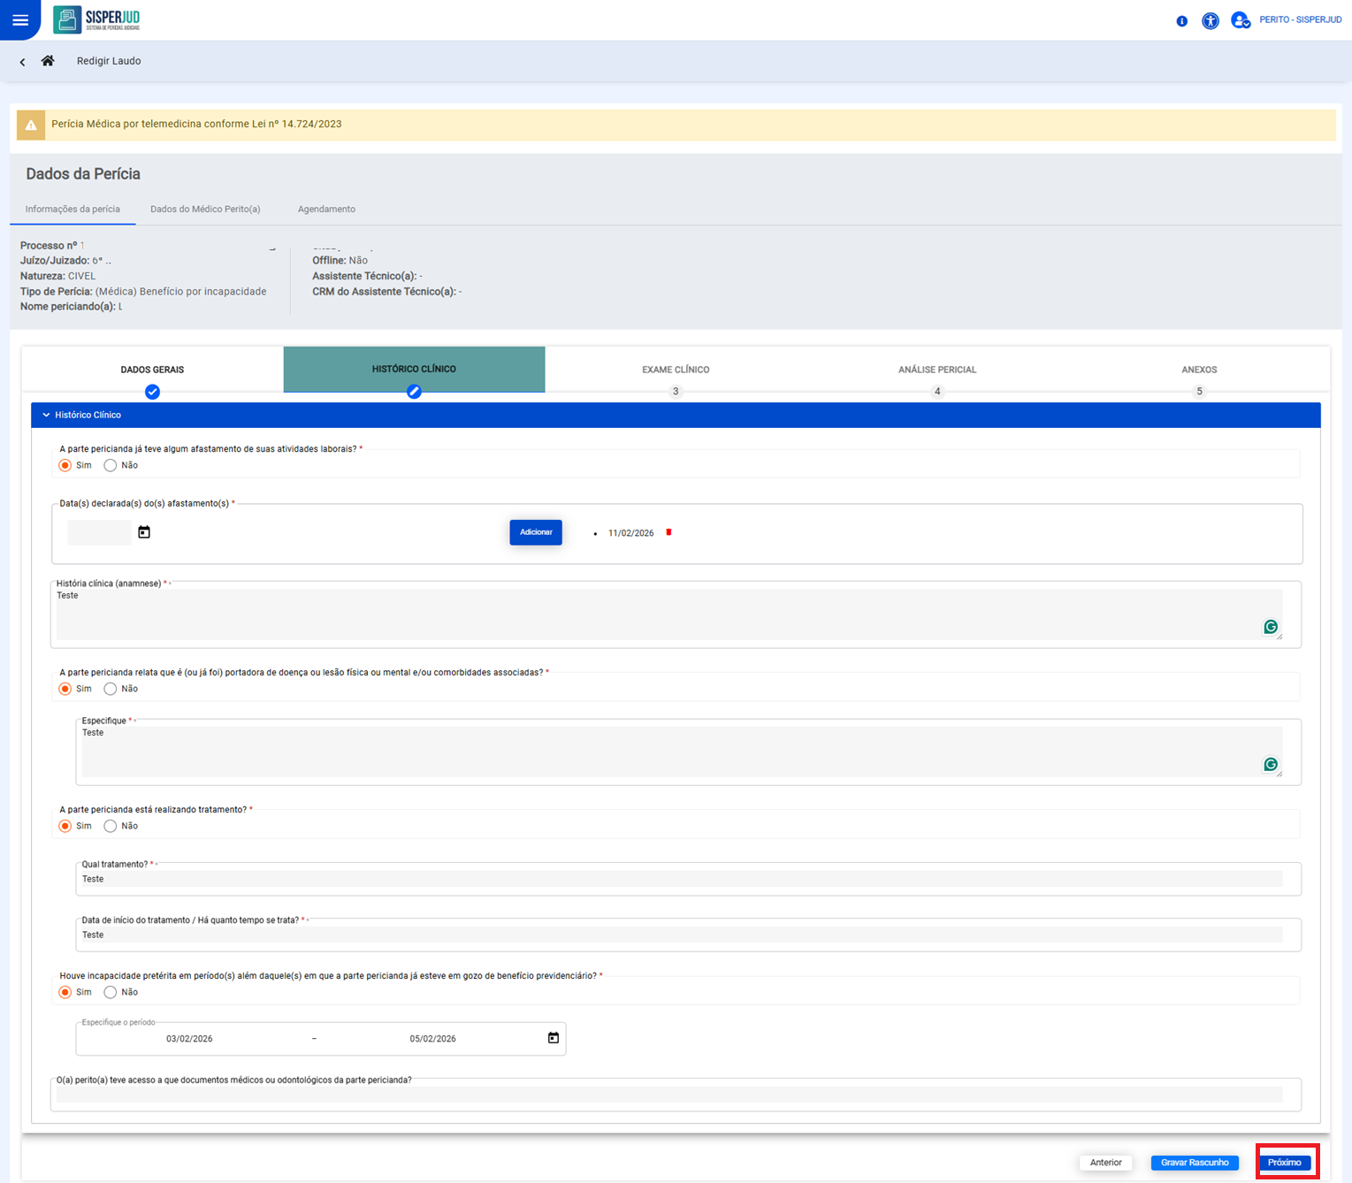Switch to Dados do Médico Perito(a) tab

[205, 210]
